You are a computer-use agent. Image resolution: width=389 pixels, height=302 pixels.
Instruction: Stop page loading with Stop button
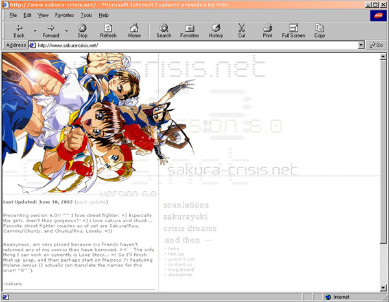click(x=82, y=31)
